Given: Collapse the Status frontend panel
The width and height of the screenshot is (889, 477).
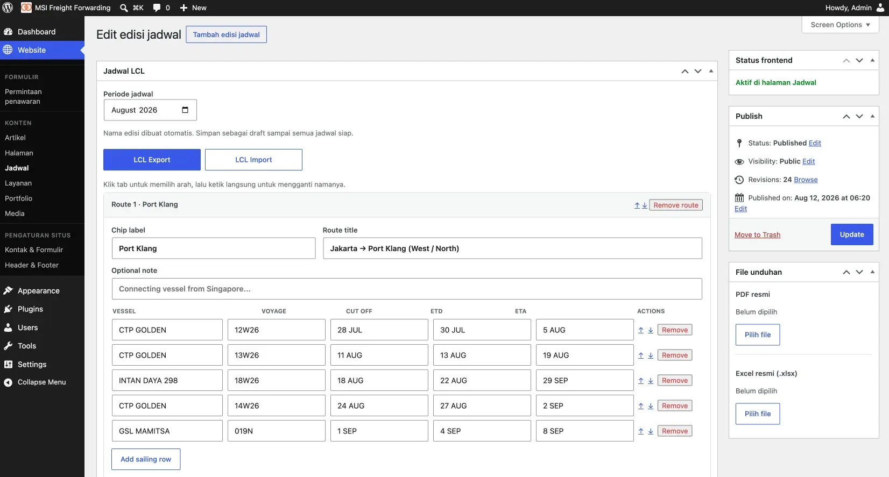Looking at the screenshot, I should click(872, 60).
